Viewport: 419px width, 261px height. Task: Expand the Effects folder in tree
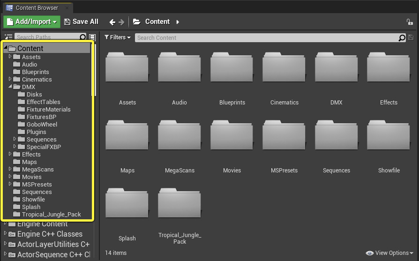pyautogui.click(x=10, y=154)
